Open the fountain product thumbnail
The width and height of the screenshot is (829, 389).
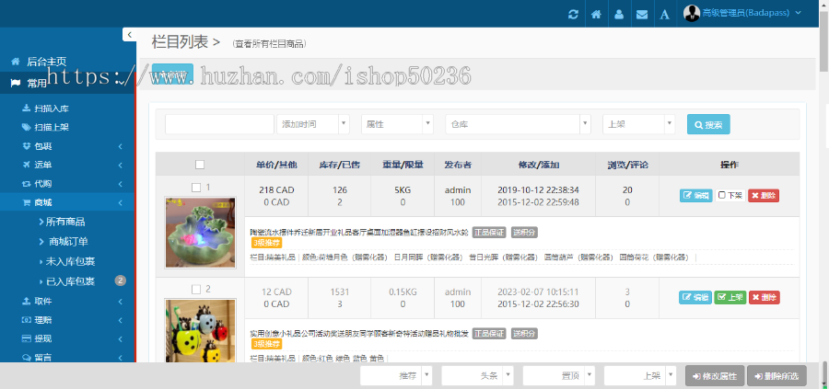click(200, 233)
